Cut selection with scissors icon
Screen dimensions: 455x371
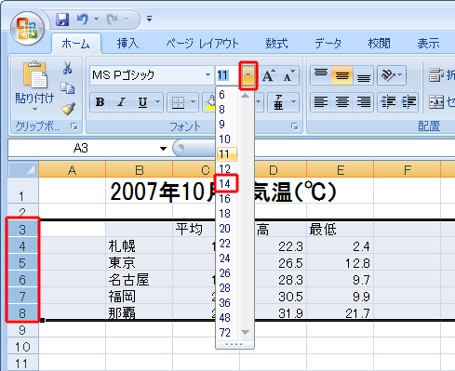click(67, 68)
